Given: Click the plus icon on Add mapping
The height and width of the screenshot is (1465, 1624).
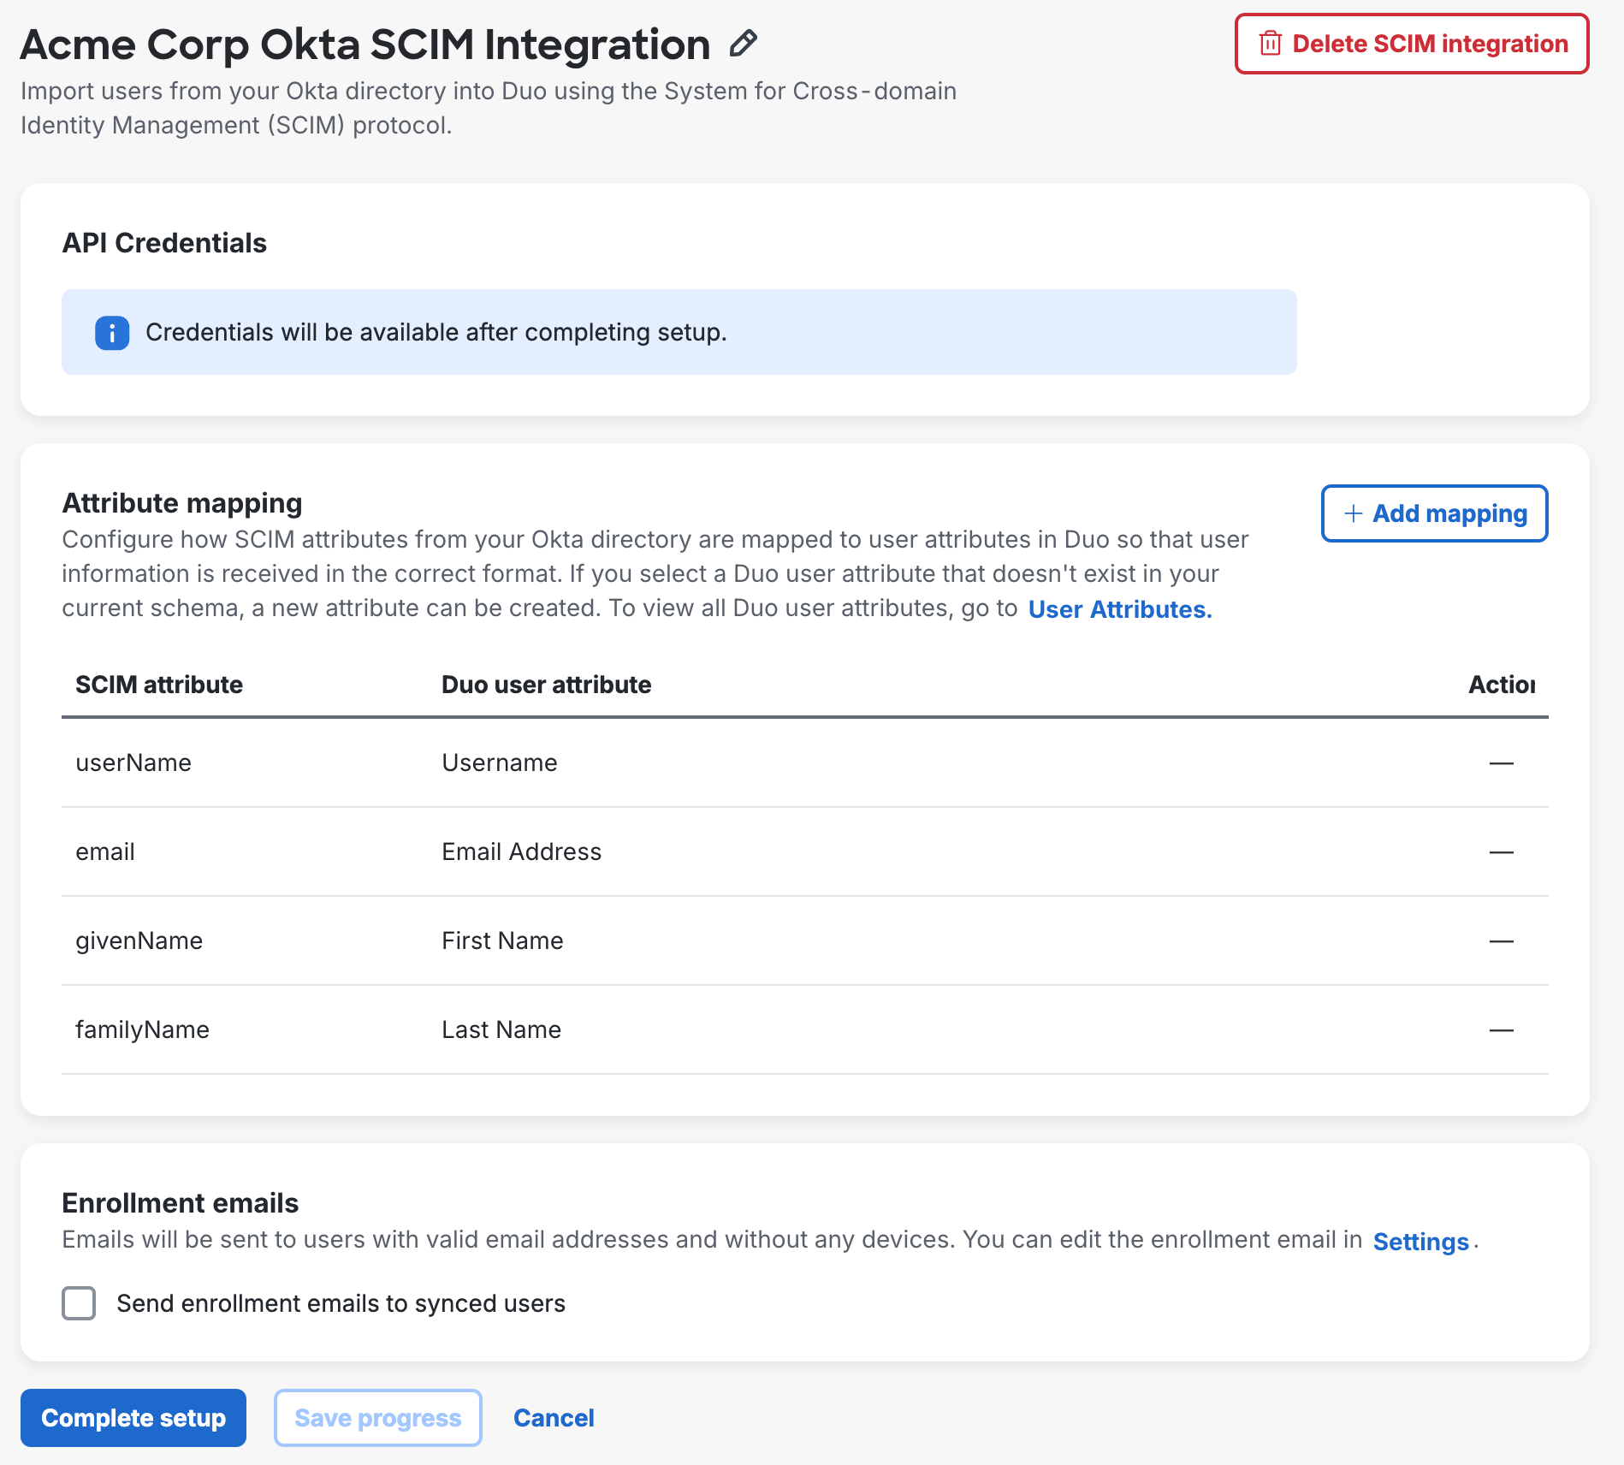Looking at the screenshot, I should coord(1352,513).
